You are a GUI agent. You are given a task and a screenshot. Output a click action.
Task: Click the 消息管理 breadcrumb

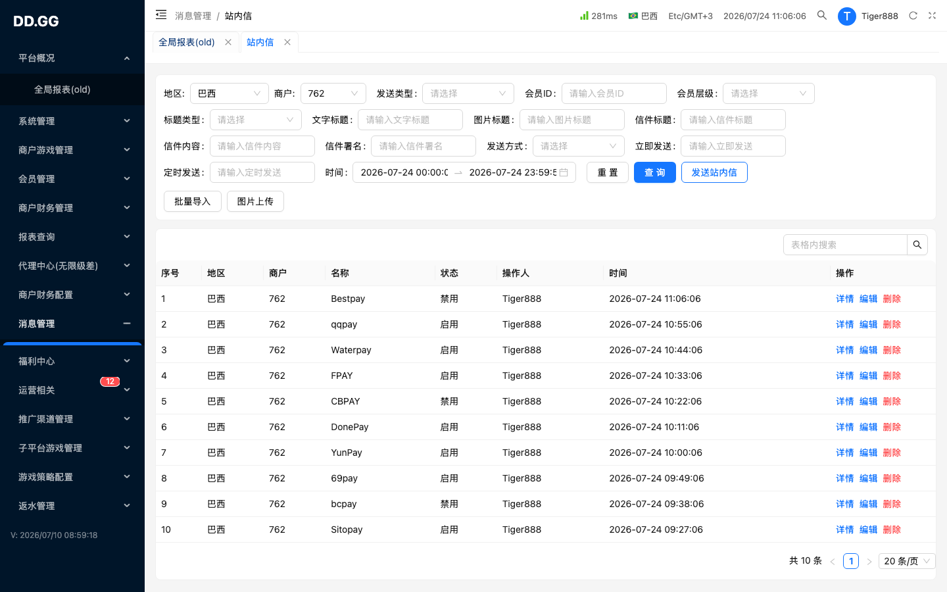(x=193, y=16)
